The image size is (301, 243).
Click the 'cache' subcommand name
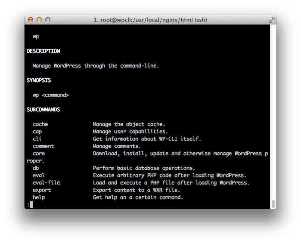coord(40,124)
